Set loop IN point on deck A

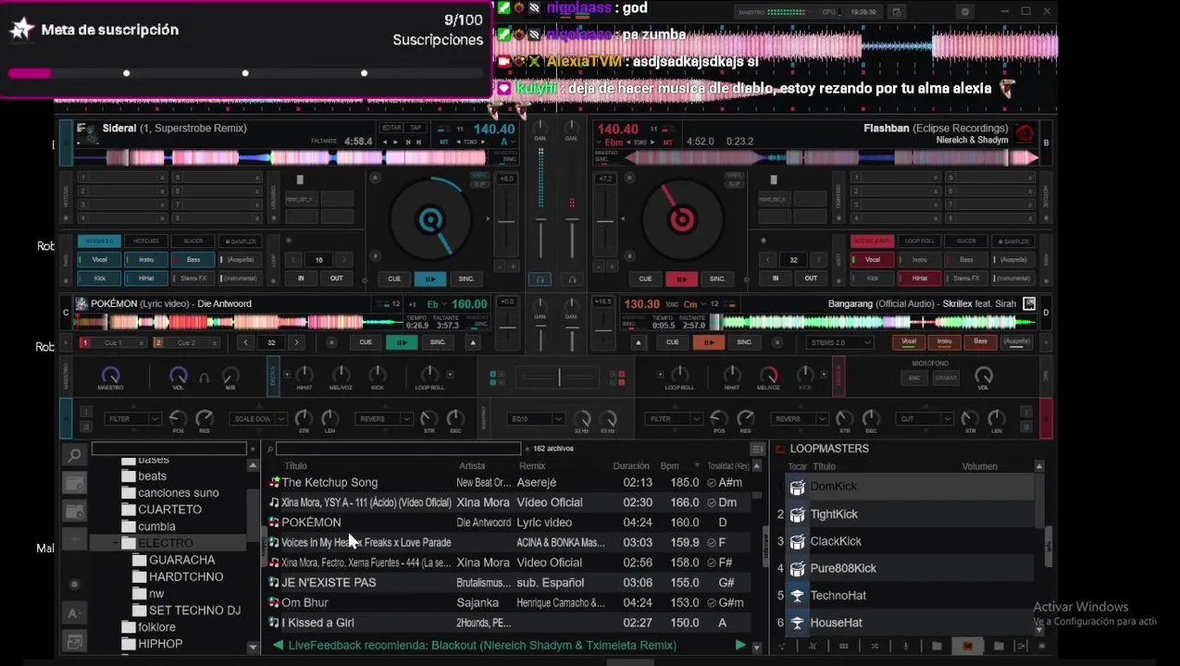[301, 278]
